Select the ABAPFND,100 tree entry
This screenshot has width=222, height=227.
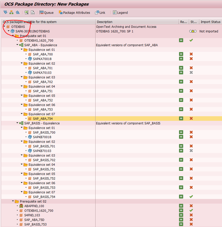tap(34, 206)
